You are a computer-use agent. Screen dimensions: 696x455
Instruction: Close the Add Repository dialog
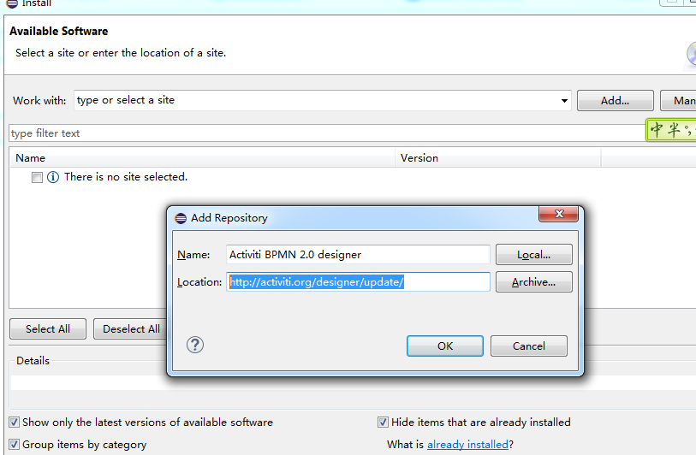tap(558, 214)
